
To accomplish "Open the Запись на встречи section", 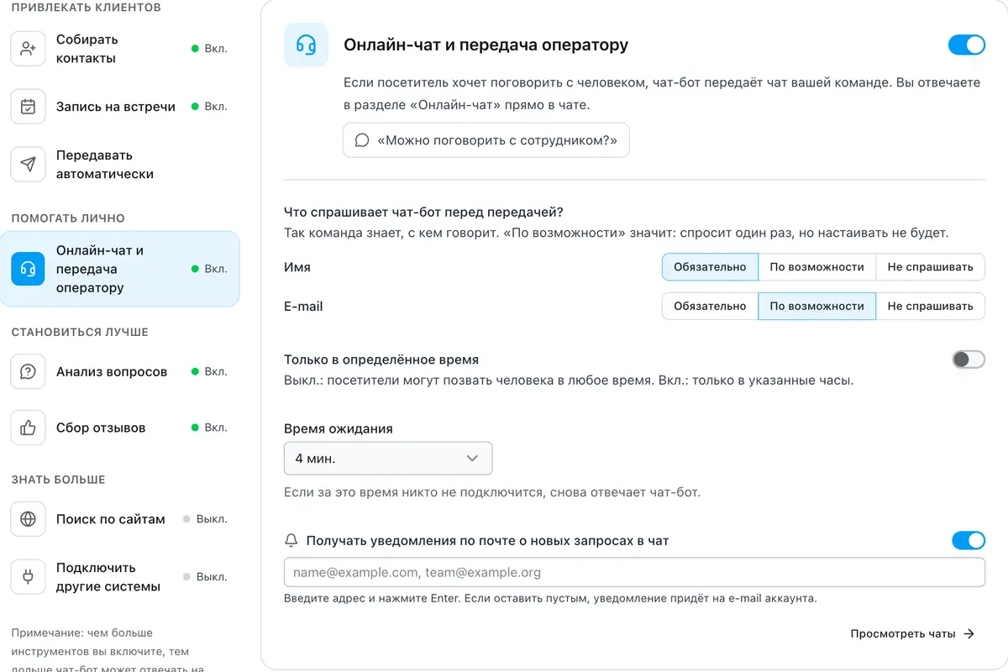I will 119,107.
